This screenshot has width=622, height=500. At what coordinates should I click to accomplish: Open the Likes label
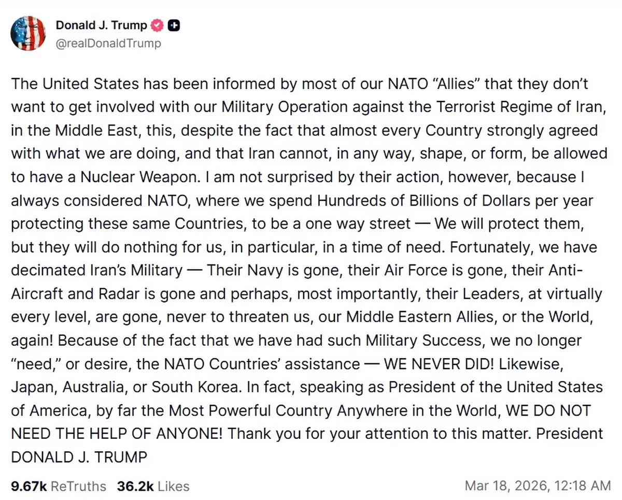pos(173,486)
